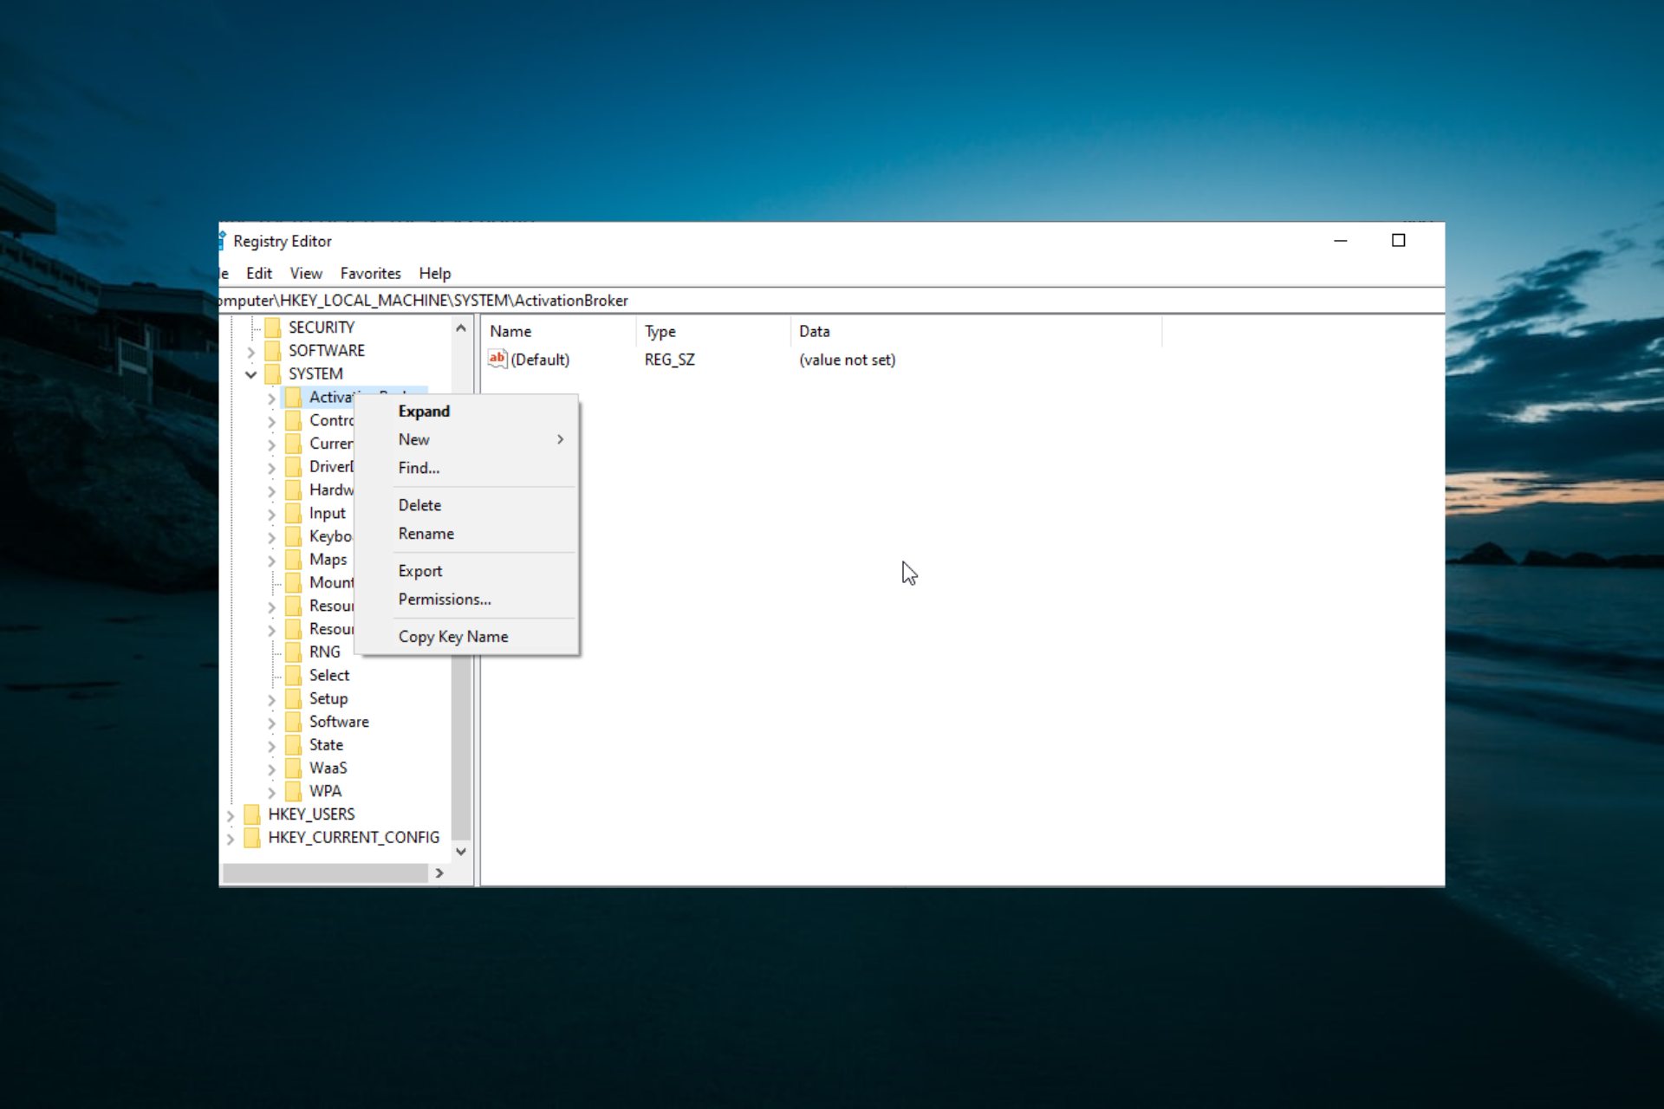
Task: Click the tree pane horizontal scrollbar thumb
Action: click(x=326, y=873)
